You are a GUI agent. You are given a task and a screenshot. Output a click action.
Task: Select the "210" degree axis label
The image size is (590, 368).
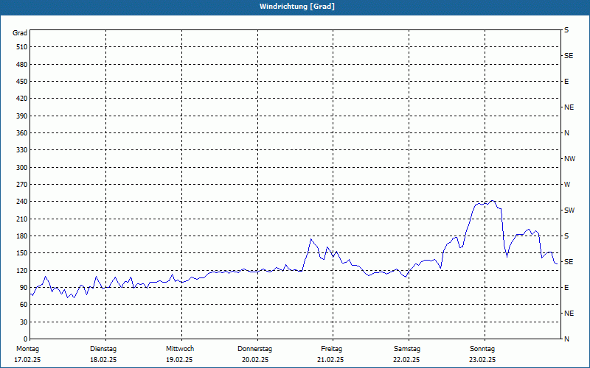coord(22,219)
